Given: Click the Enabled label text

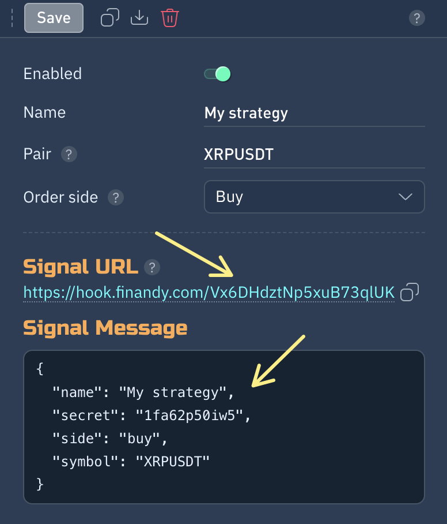Looking at the screenshot, I should (x=52, y=74).
